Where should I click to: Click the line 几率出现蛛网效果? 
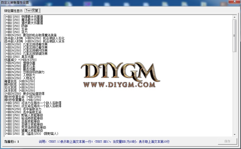click(26, 51)
